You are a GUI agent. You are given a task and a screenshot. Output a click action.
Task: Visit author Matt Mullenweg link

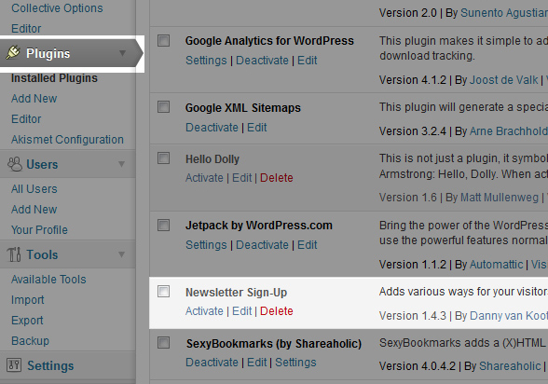[500, 198]
